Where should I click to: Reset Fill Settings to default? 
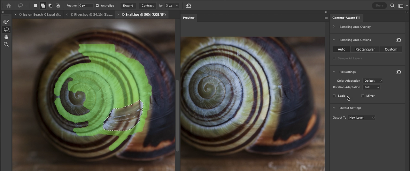click(398, 72)
